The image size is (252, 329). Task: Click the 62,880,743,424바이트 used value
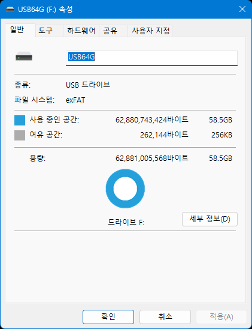(x=152, y=120)
